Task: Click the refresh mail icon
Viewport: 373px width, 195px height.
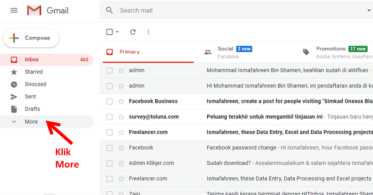Action: point(133,32)
